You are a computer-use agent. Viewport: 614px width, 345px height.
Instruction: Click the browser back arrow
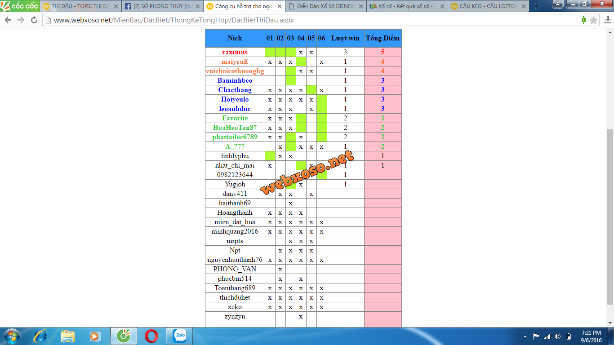tap(8, 20)
